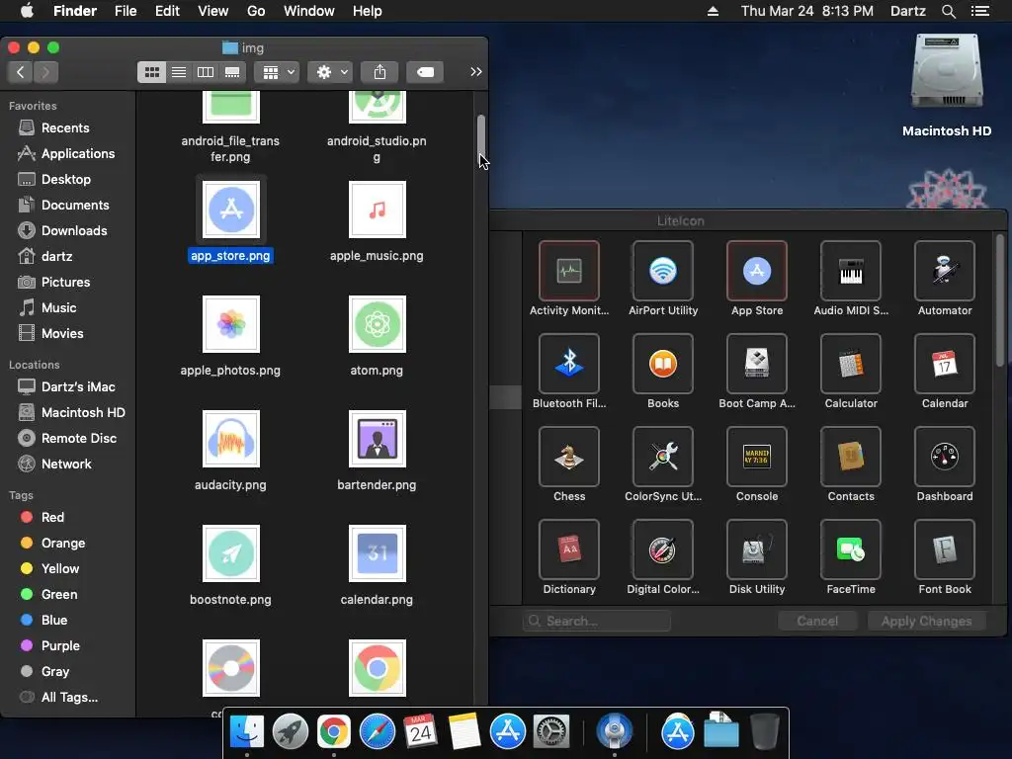Select Digital Color Meter icon in LiteIcon

click(663, 549)
